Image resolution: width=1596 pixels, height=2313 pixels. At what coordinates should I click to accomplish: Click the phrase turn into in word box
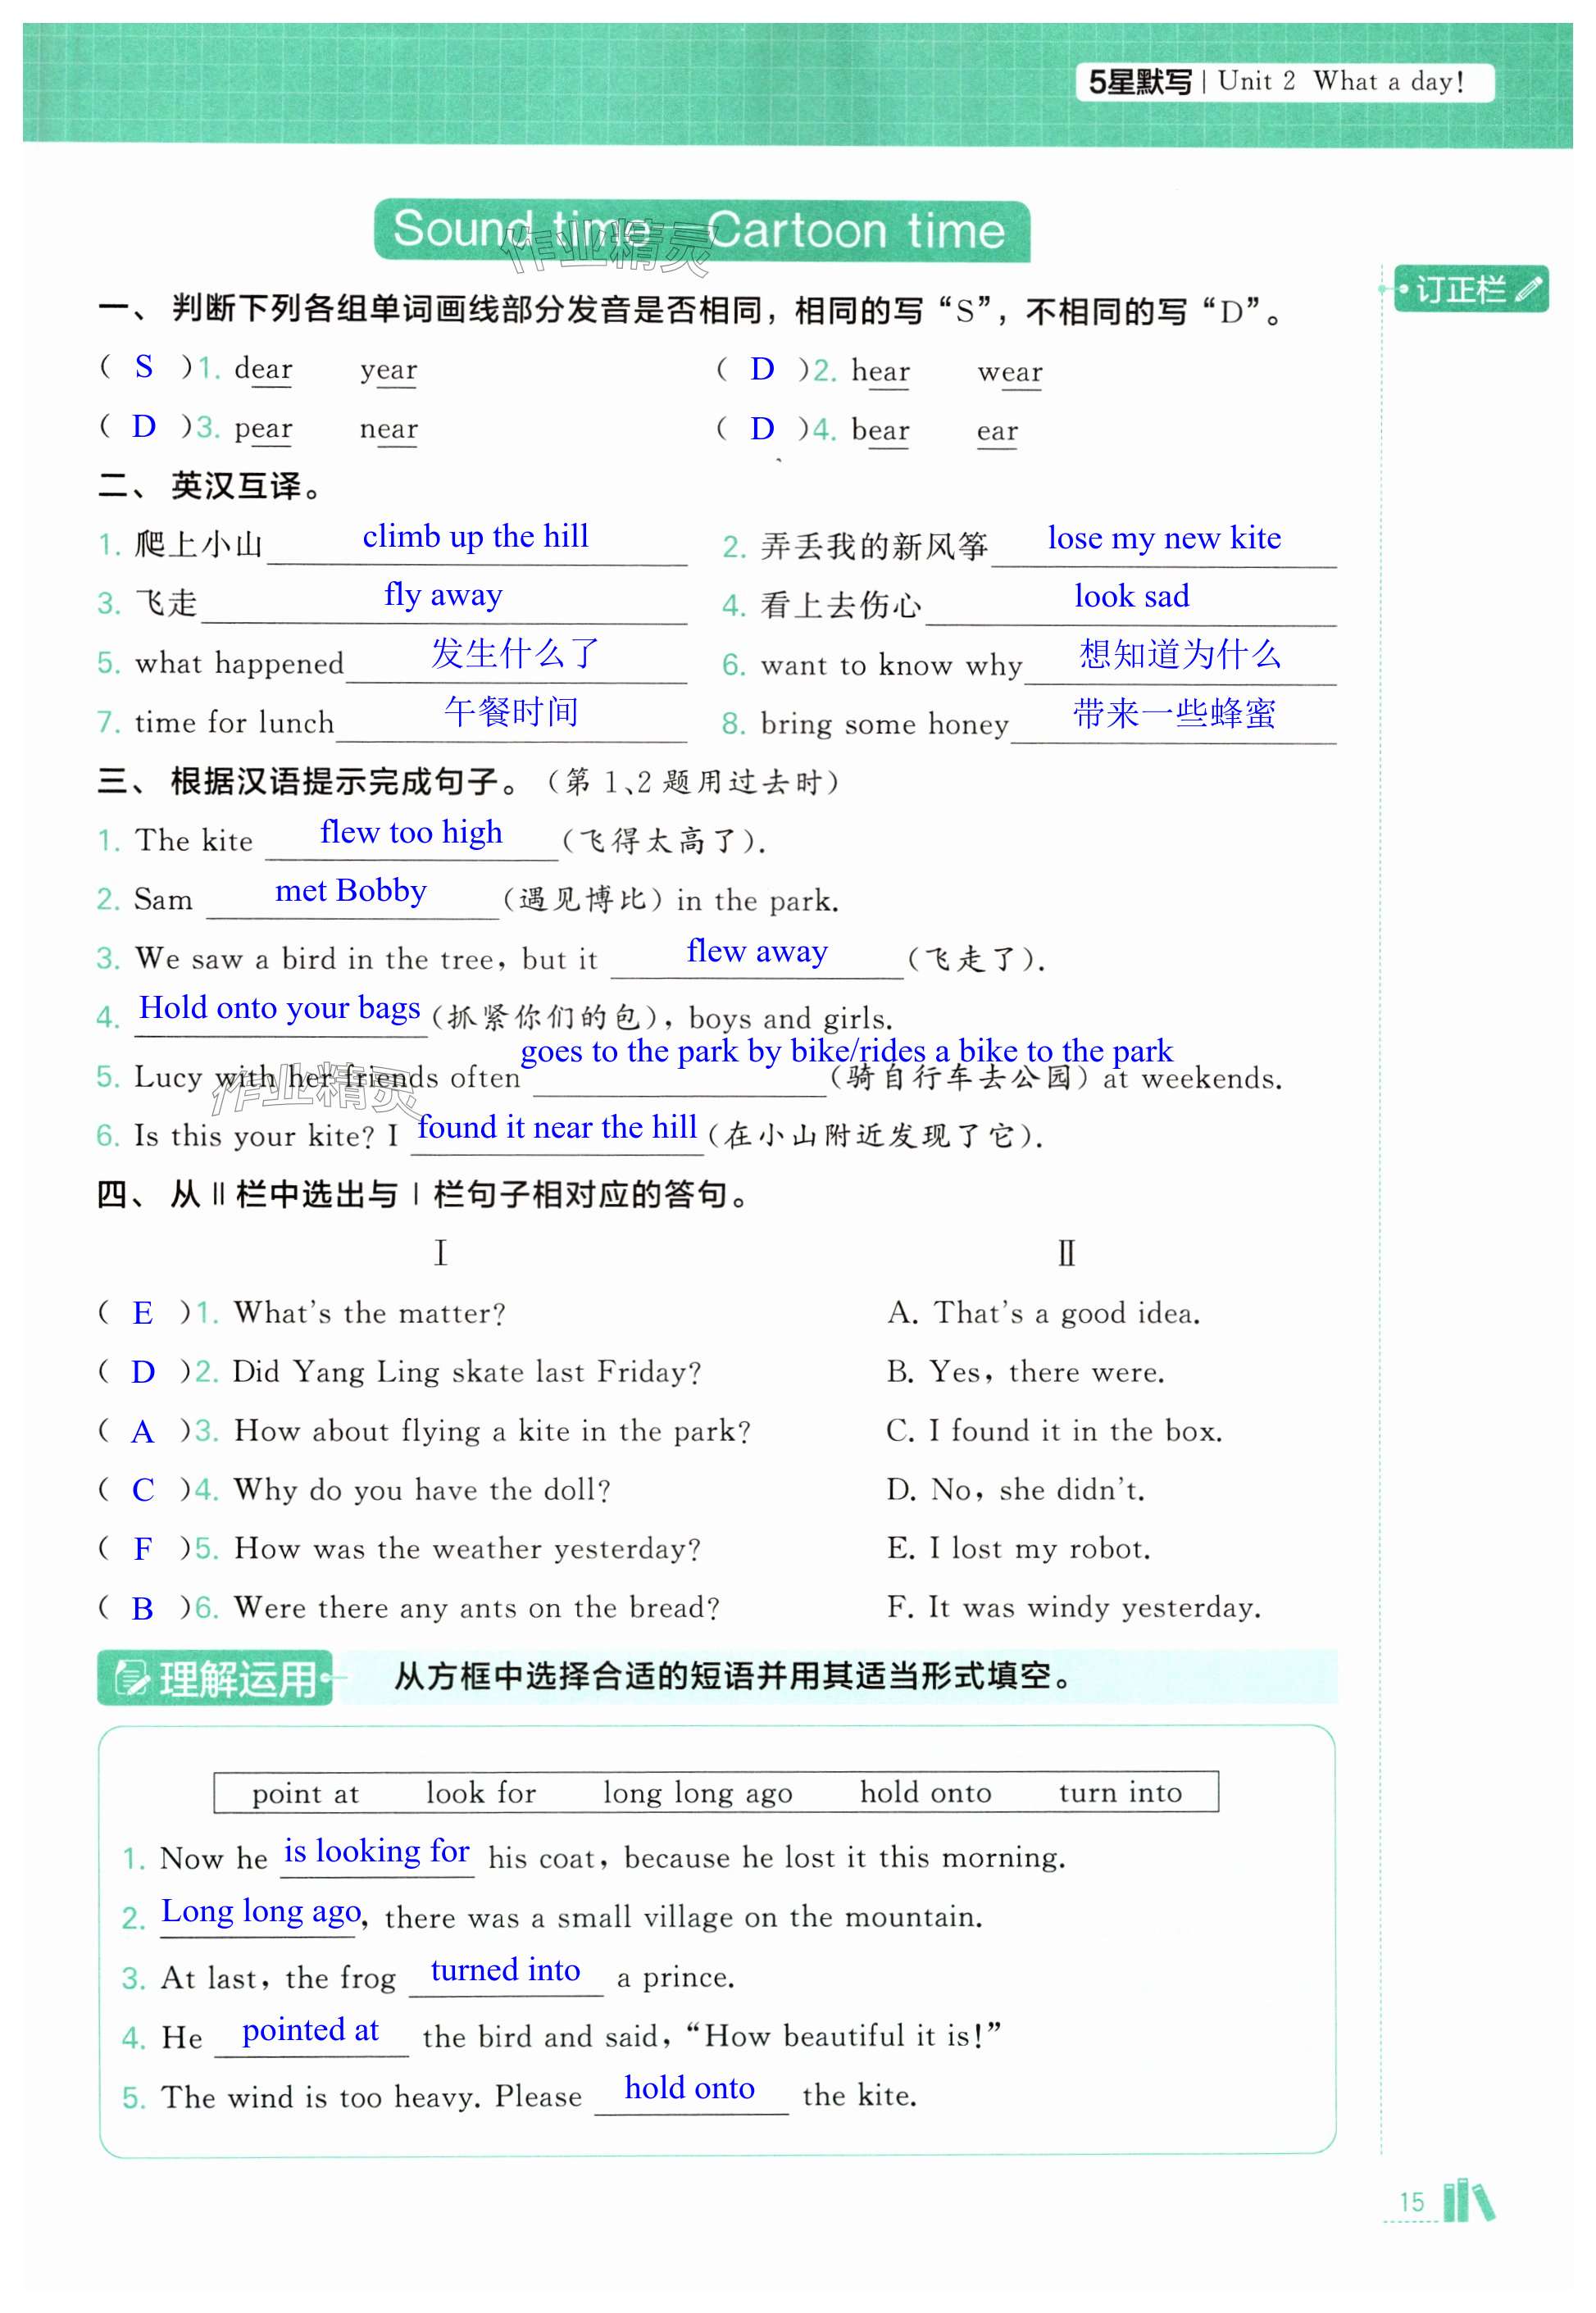[x=1120, y=1793]
